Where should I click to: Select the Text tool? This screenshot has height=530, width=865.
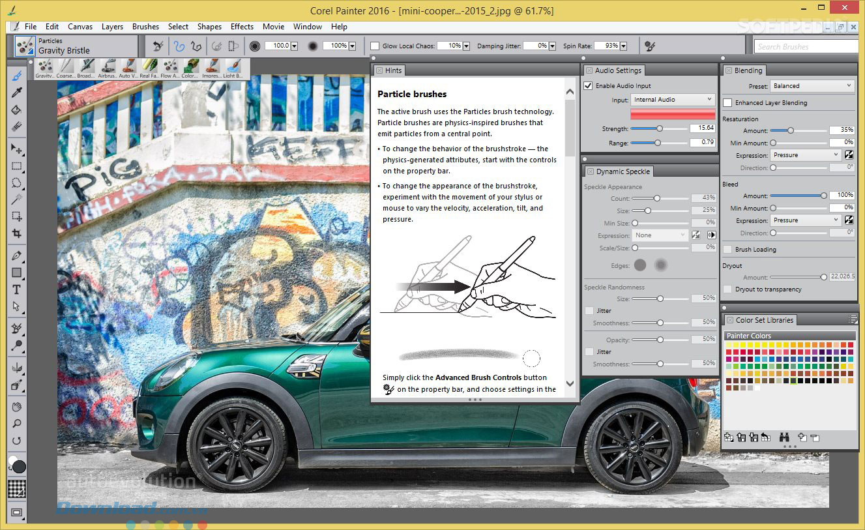coord(17,289)
